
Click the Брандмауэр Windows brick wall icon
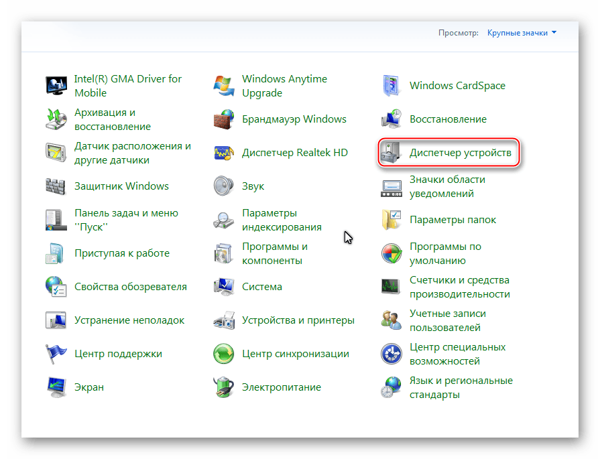pos(223,120)
